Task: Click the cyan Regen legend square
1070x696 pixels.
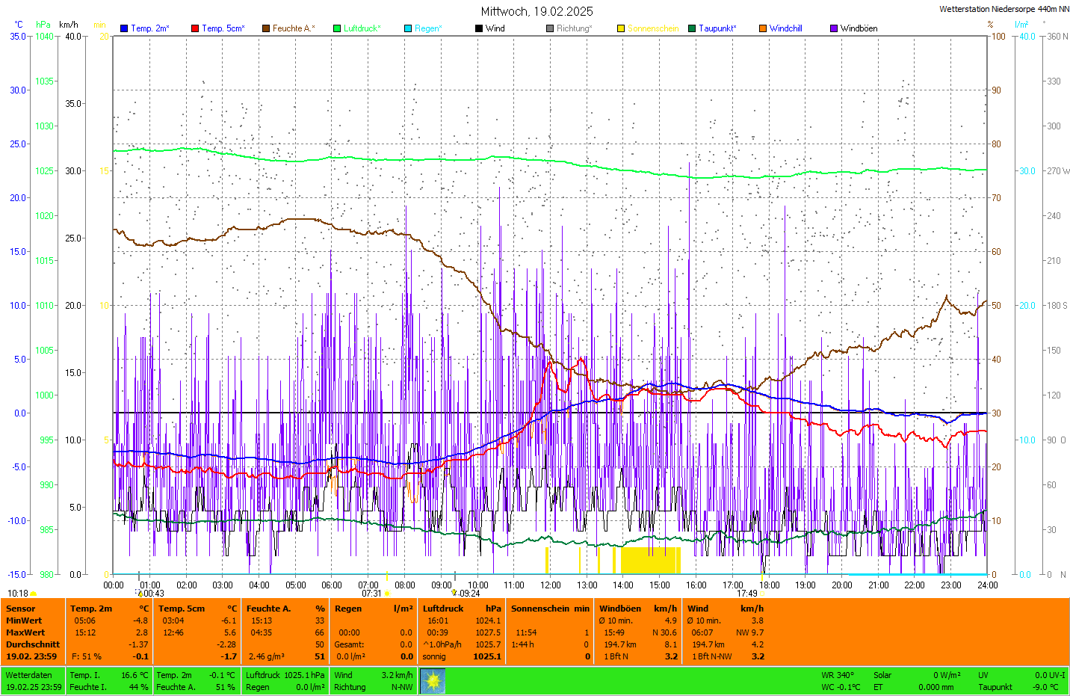Action: coord(408,28)
